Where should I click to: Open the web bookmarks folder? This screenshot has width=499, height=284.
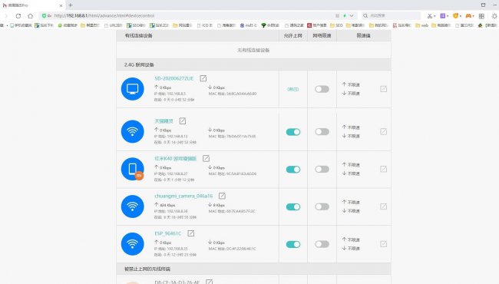coord(421,25)
